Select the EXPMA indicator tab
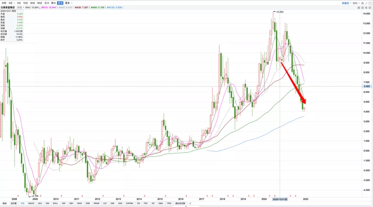This screenshot has width=373, height=207. pyautogui.click(x=130, y=204)
